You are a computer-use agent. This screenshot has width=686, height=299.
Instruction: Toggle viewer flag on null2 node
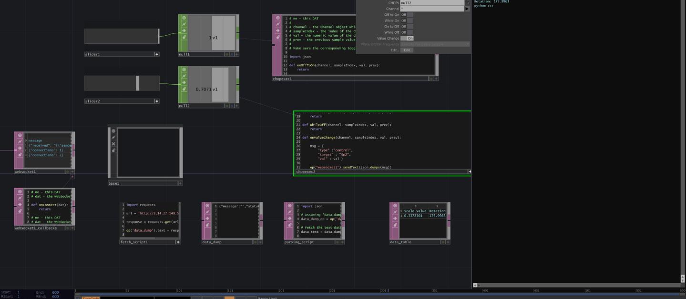coord(184,70)
